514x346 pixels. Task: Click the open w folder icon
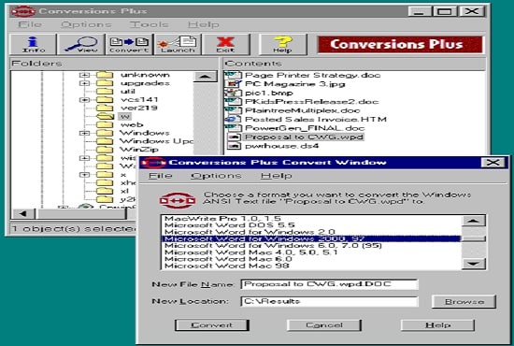click(x=105, y=116)
